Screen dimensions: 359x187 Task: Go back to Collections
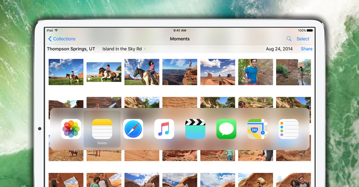pos(62,39)
